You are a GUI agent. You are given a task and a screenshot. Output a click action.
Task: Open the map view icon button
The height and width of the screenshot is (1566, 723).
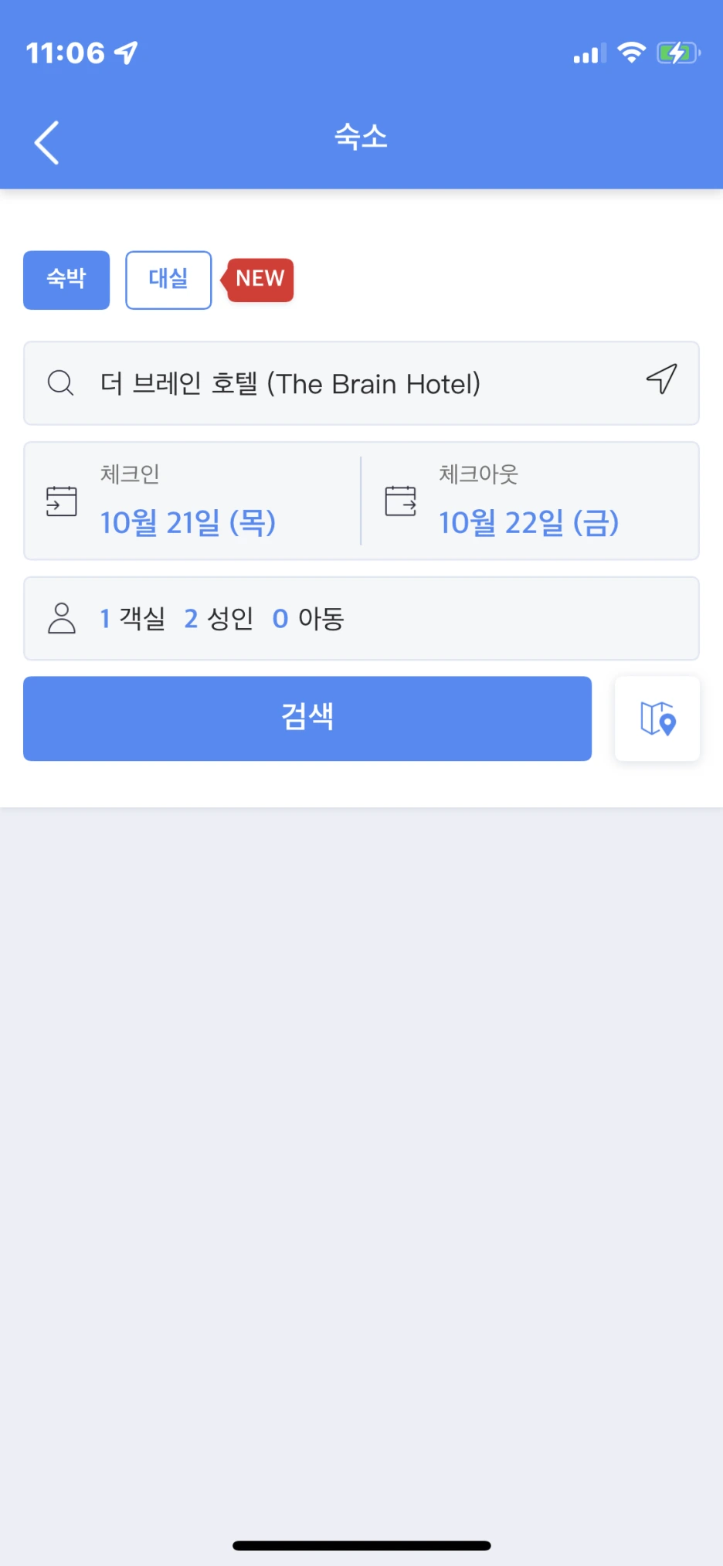(657, 718)
